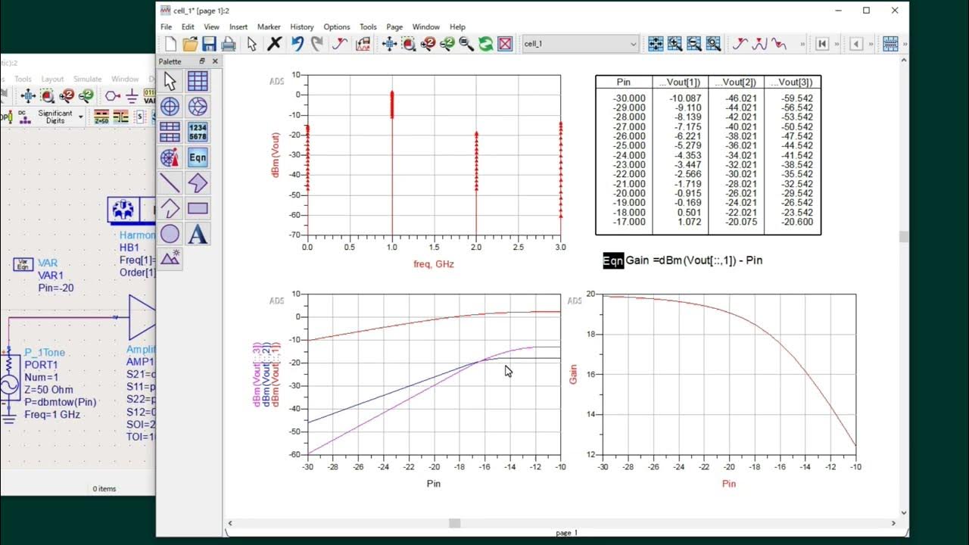This screenshot has width=969, height=545.
Task: Click the plot zoom-in grid icon
Action: coord(675,44)
